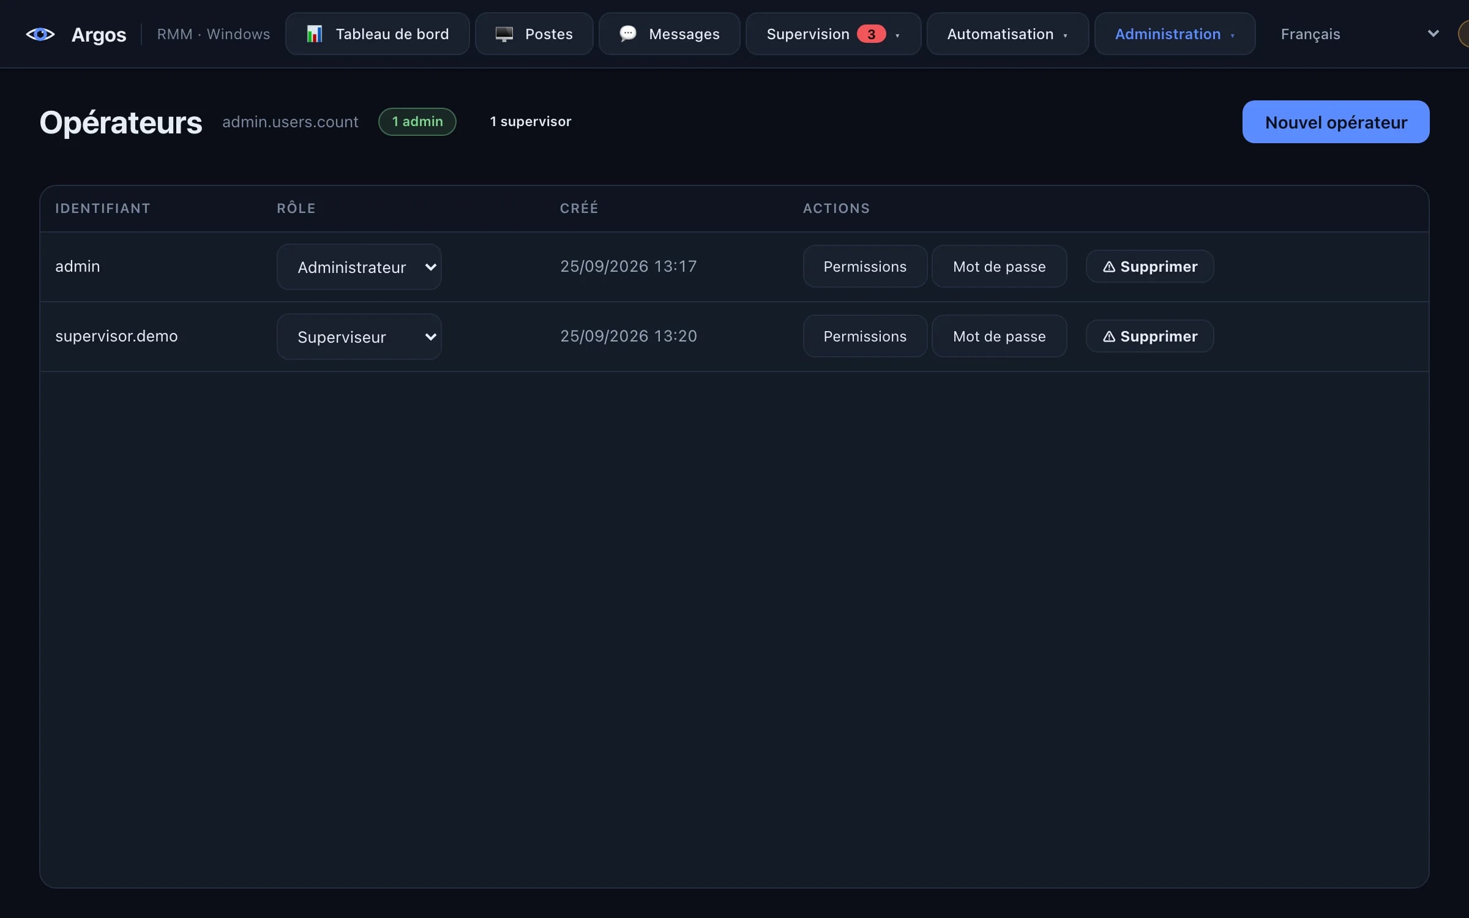1469x918 pixels.
Task: Click the ACTIONS column header
Action: [x=836, y=208]
